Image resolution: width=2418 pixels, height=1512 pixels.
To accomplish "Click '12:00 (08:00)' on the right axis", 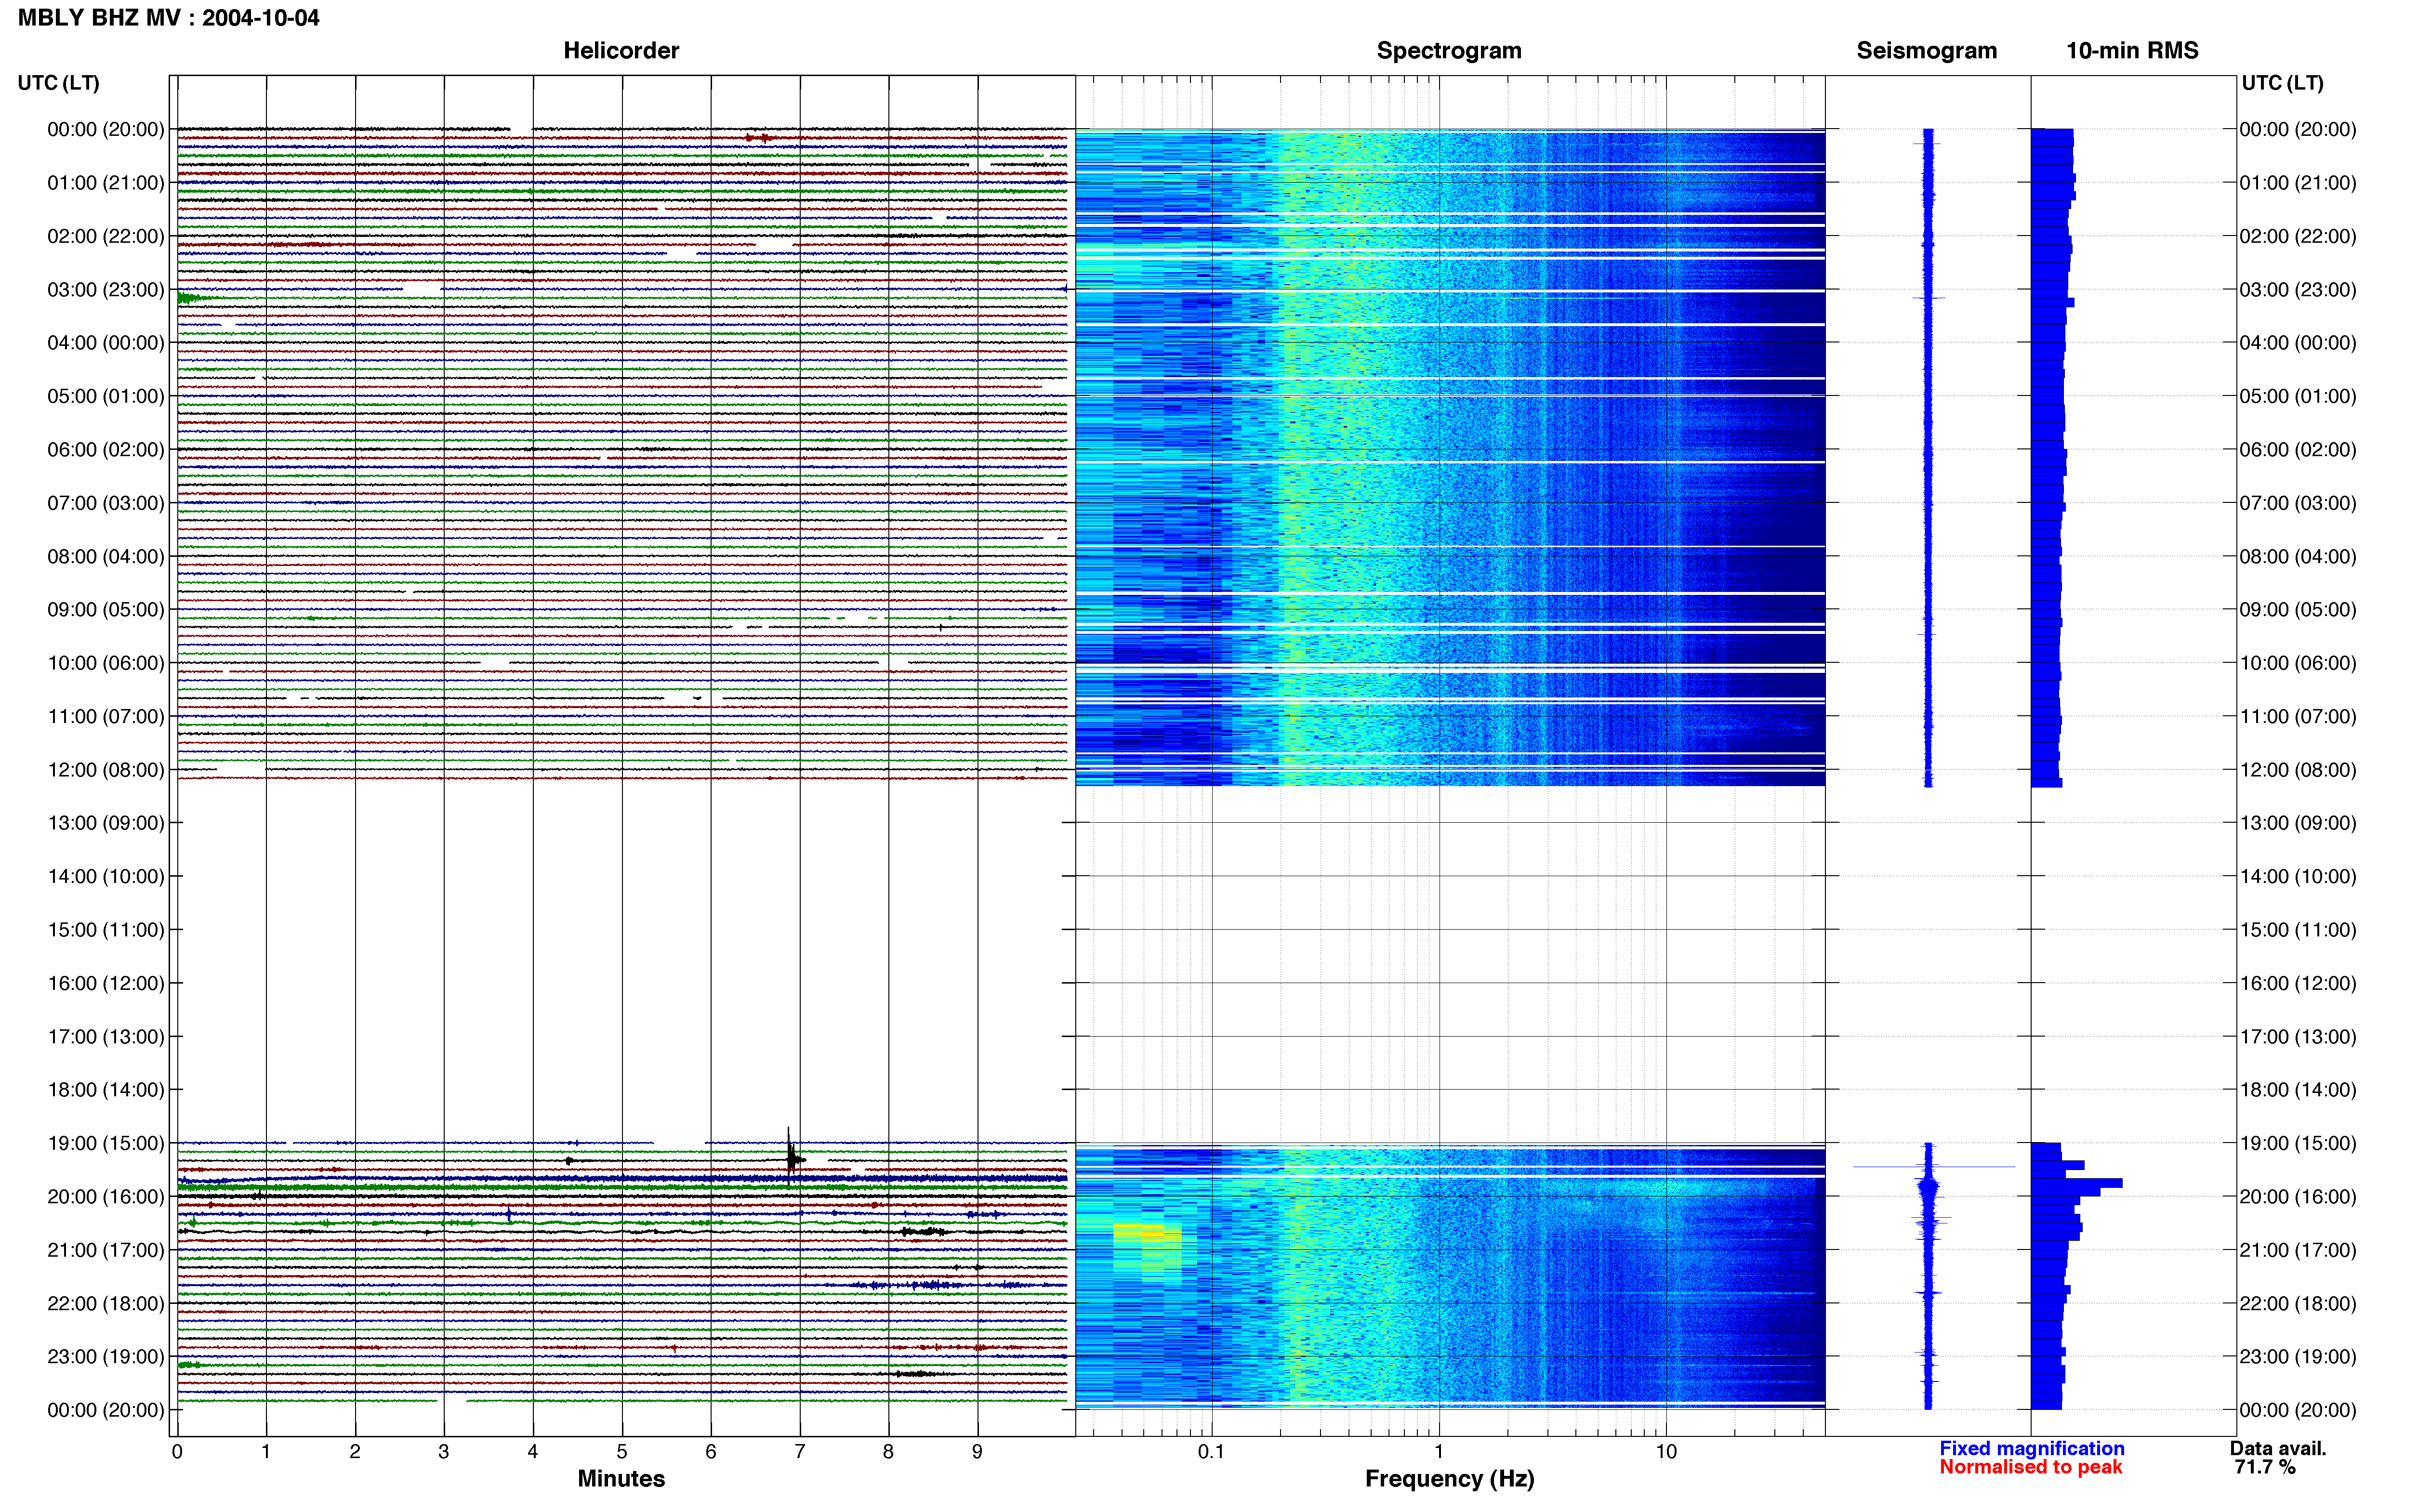I will pyautogui.click(x=2298, y=770).
